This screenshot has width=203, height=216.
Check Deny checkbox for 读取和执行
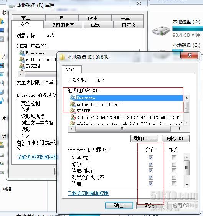click(174, 171)
